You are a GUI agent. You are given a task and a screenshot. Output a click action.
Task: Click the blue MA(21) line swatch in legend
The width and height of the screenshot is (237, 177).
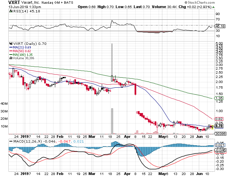[11, 48]
